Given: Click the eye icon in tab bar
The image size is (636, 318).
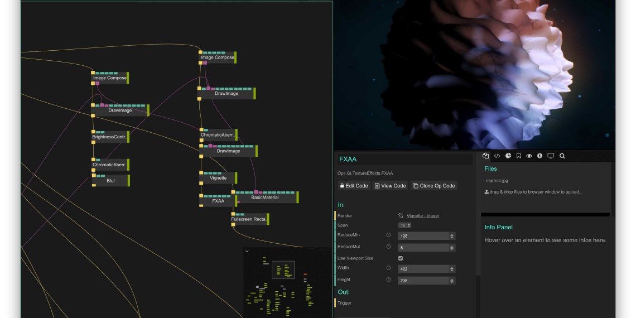Looking at the screenshot, I should coord(529,156).
